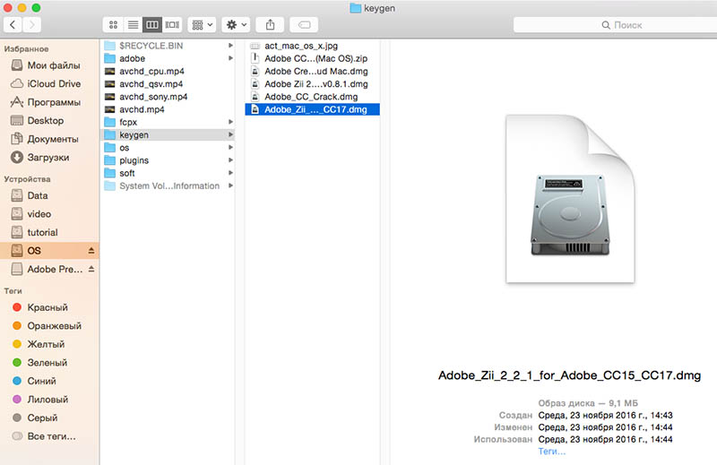The image size is (717, 465).
Task: Filter by the Красный tag
Action: tap(49, 307)
